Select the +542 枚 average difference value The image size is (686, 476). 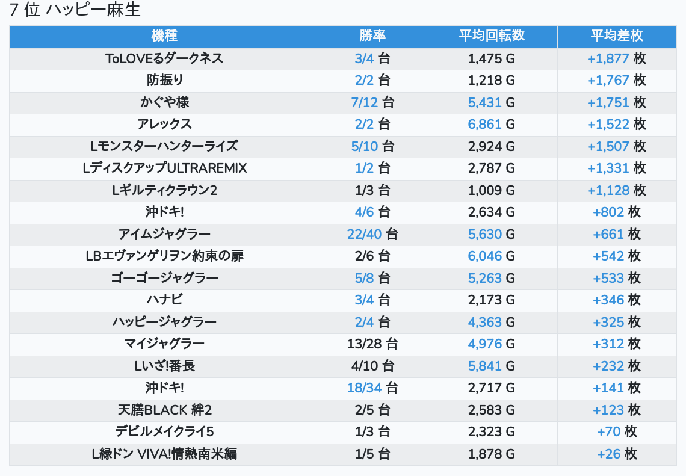click(x=617, y=256)
